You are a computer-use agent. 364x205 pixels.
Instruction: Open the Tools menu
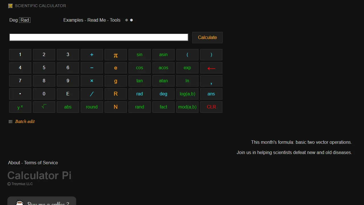[115, 20]
